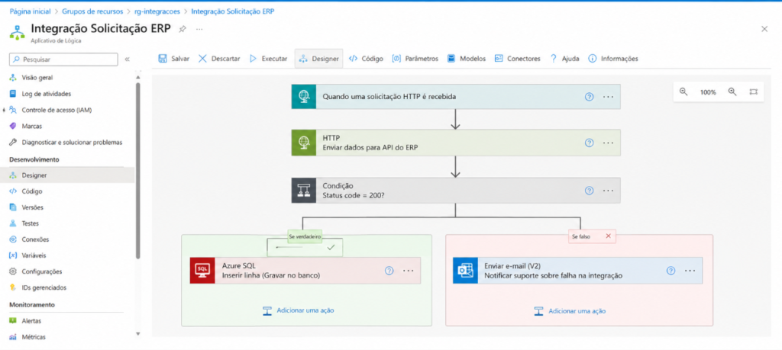Viewport: 782px width, 350px height.
Task: Open ellipsis menu of the Azure SQL action
Action: click(x=408, y=271)
